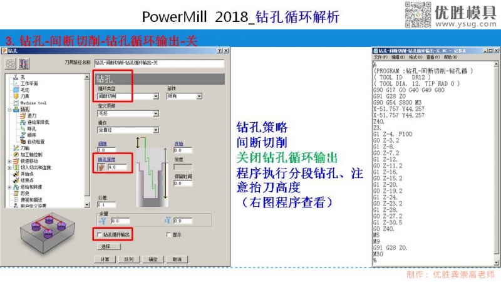Click the clearance field with value 3.0

[x=106, y=150]
